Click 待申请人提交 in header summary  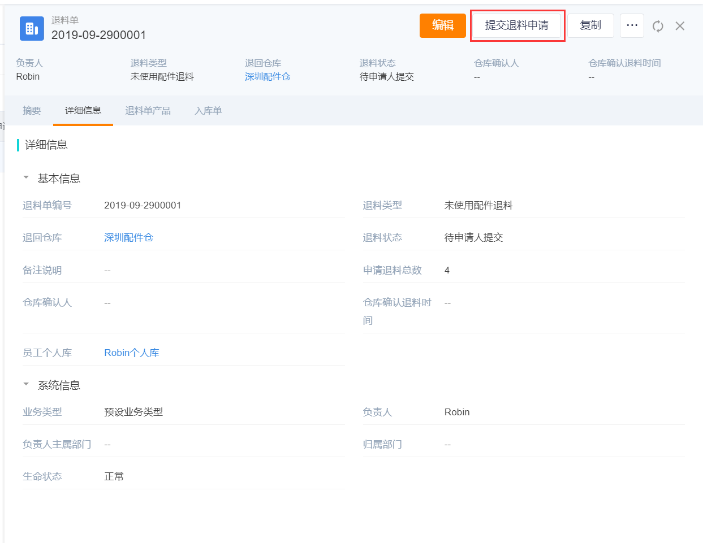point(386,77)
